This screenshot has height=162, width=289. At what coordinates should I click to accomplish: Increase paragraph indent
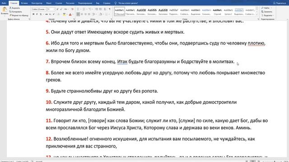click(100, 9)
